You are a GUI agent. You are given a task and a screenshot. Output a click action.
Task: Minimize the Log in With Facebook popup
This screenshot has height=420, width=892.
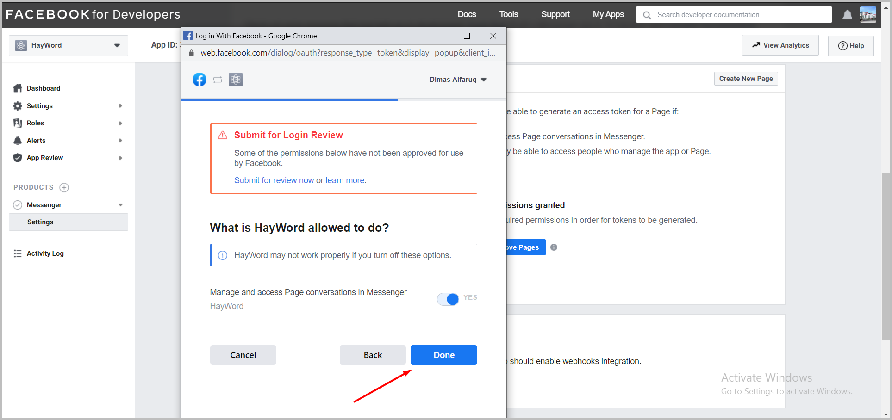click(441, 36)
